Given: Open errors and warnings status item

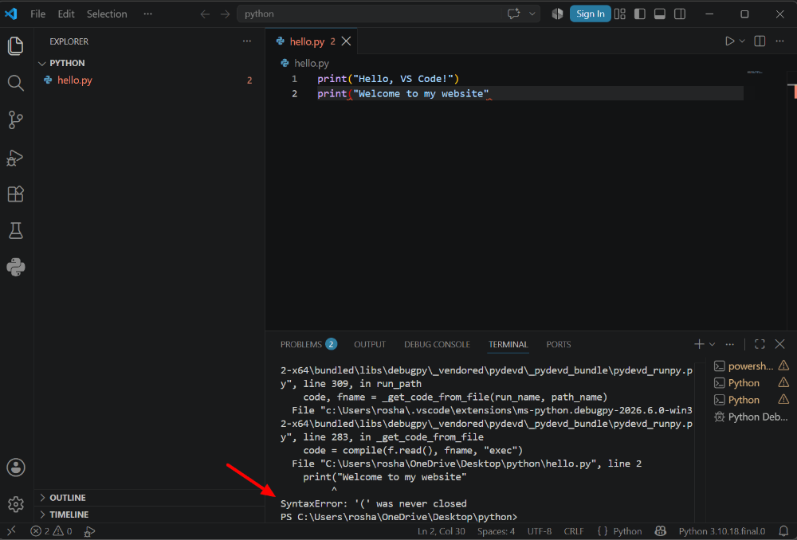Looking at the screenshot, I should (x=51, y=531).
